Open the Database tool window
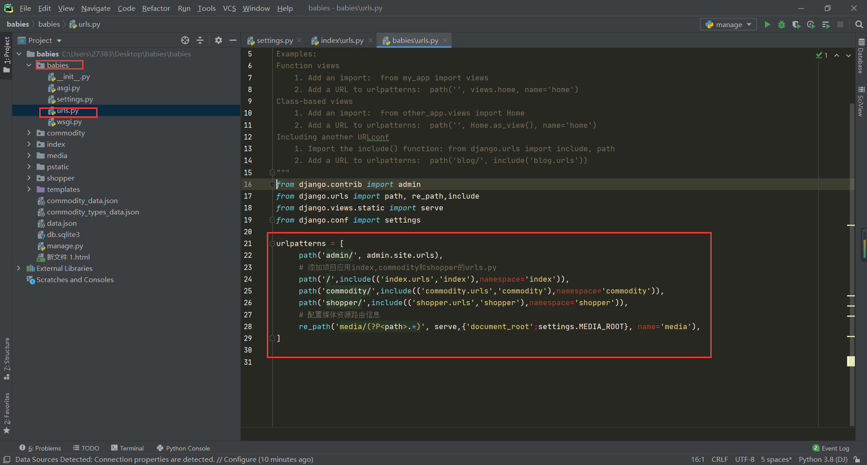 pyautogui.click(x=861, y=56)
